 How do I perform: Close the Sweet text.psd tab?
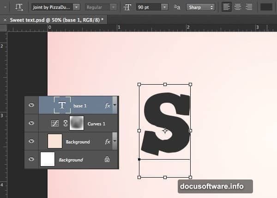[x=5, y=20]
